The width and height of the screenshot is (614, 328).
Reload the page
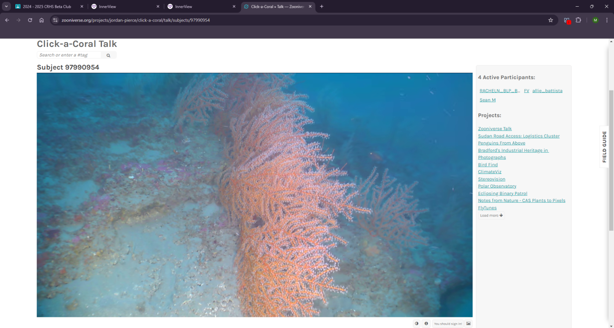pyautogui.click(x=30, y=20)
